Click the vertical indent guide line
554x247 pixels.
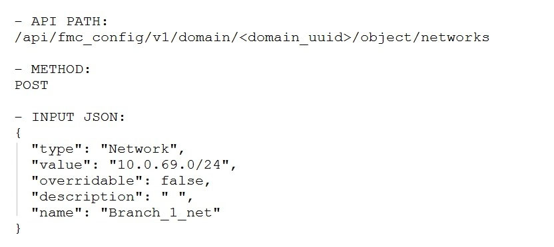click(17, 181)
